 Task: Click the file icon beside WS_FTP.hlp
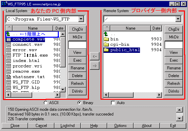(x=8, y=88)
